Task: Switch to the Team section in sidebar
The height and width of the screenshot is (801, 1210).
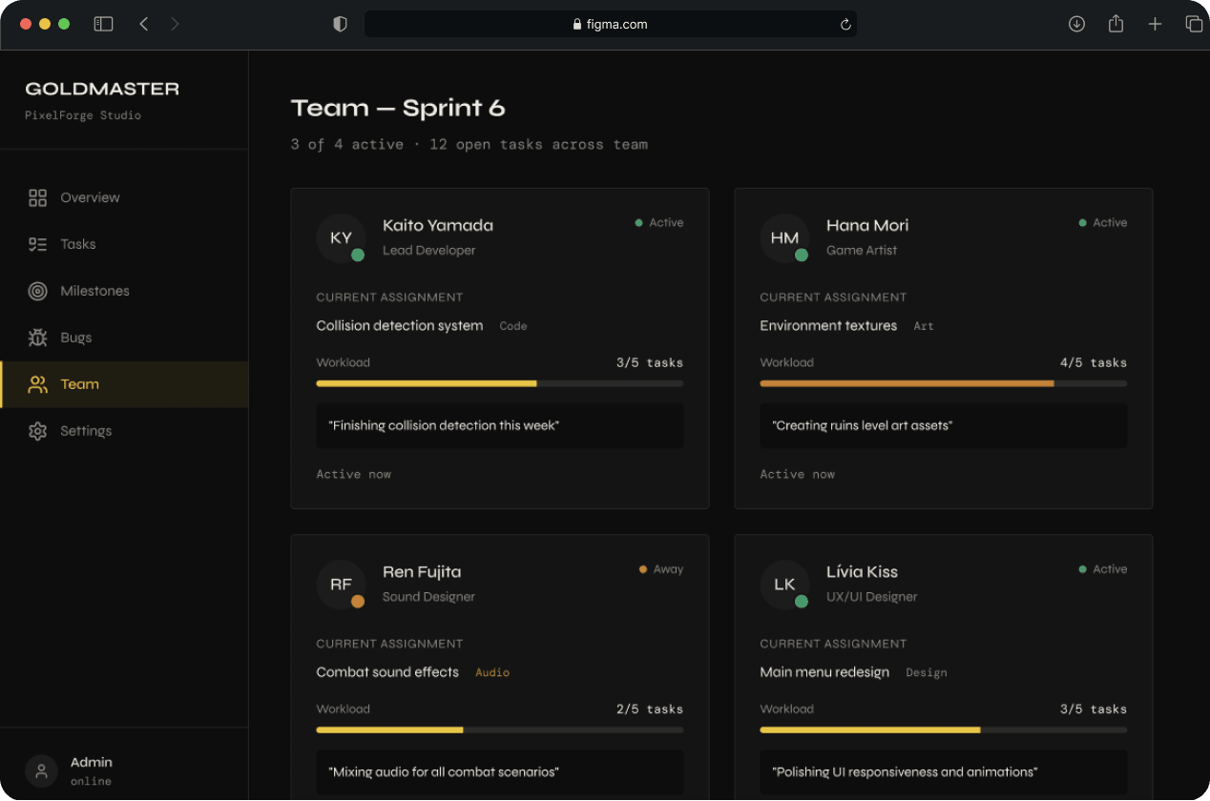Action: pyautogui.click(x=79, y=383)
